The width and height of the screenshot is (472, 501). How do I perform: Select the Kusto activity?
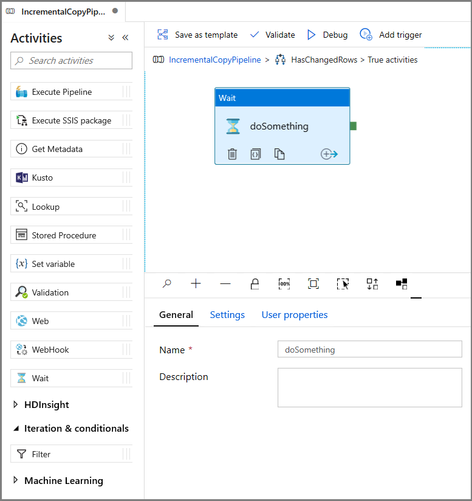tap(71, 178)
